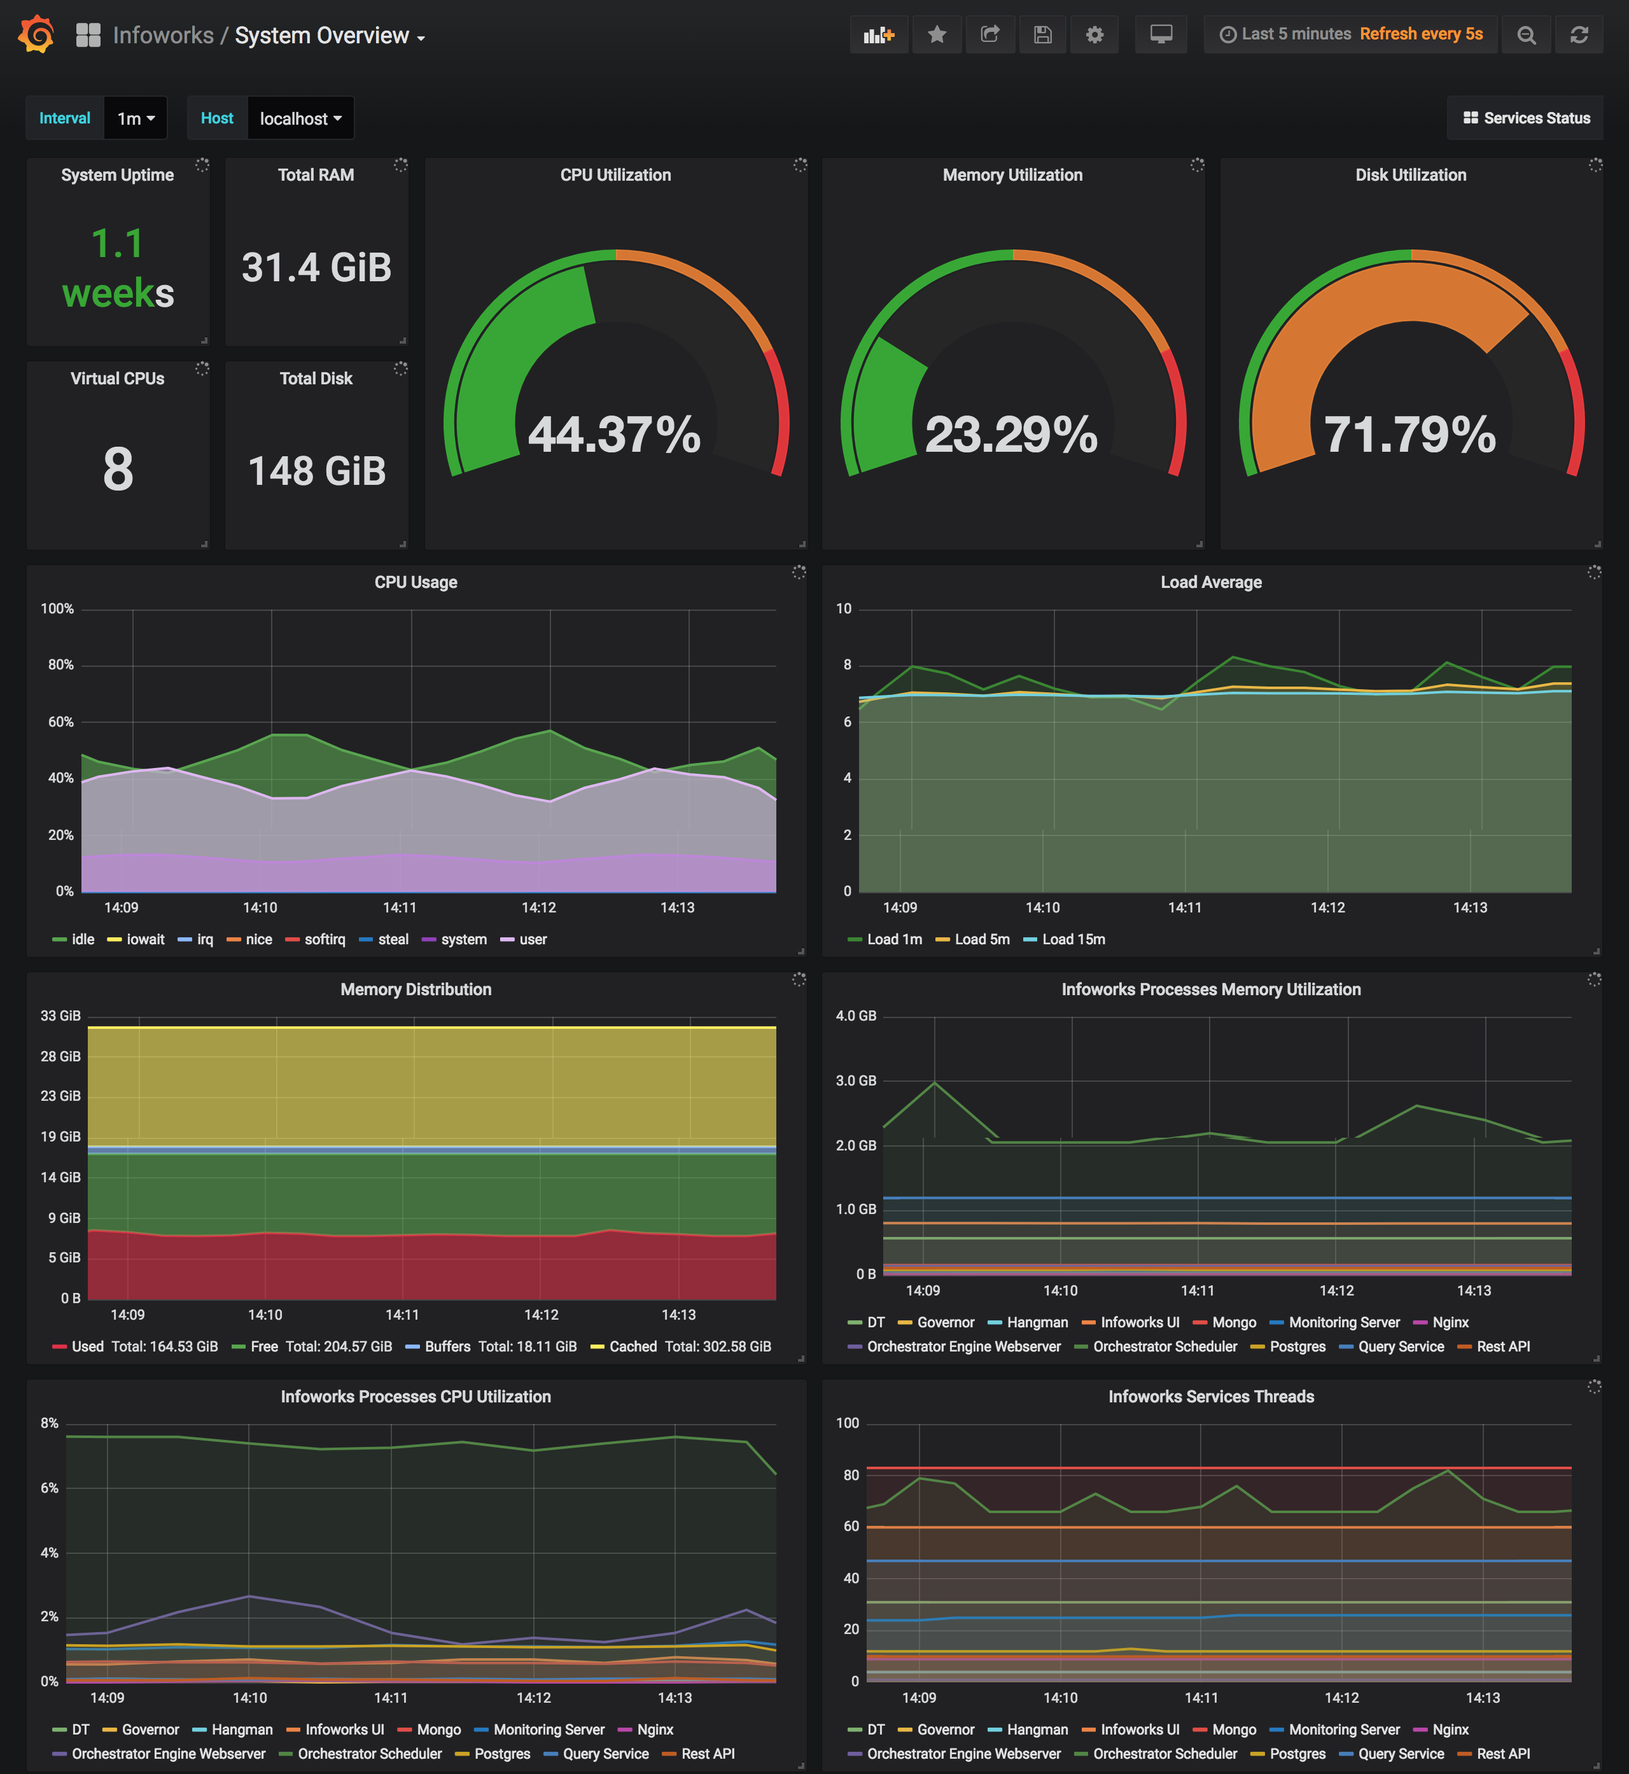Toggle Postgres in Processes CPU Utilization legend
1629x1774 pixels.
coord(503,1755)
